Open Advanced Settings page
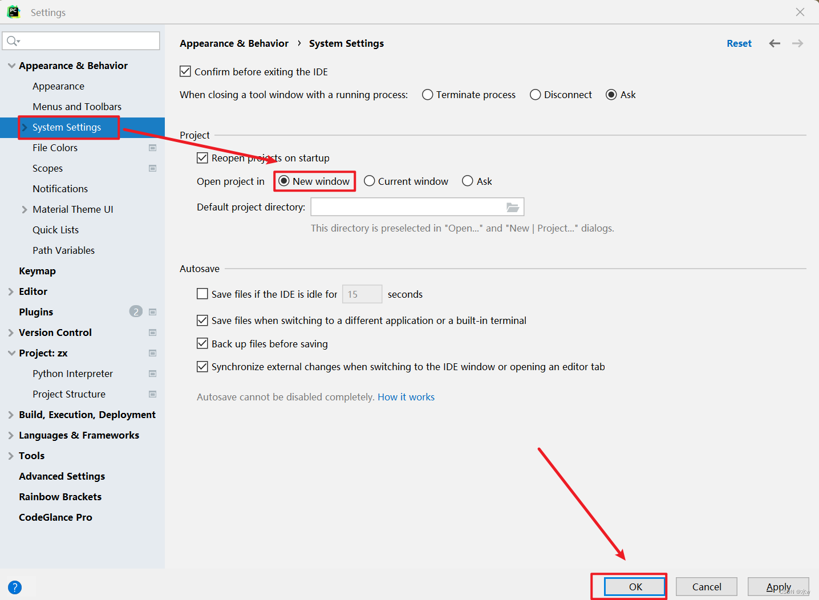The width and height of the screenshot is (819, 600). tap(62, 476)
